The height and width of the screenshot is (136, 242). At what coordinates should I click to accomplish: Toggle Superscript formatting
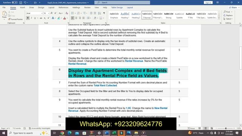(x=48, y=18)
